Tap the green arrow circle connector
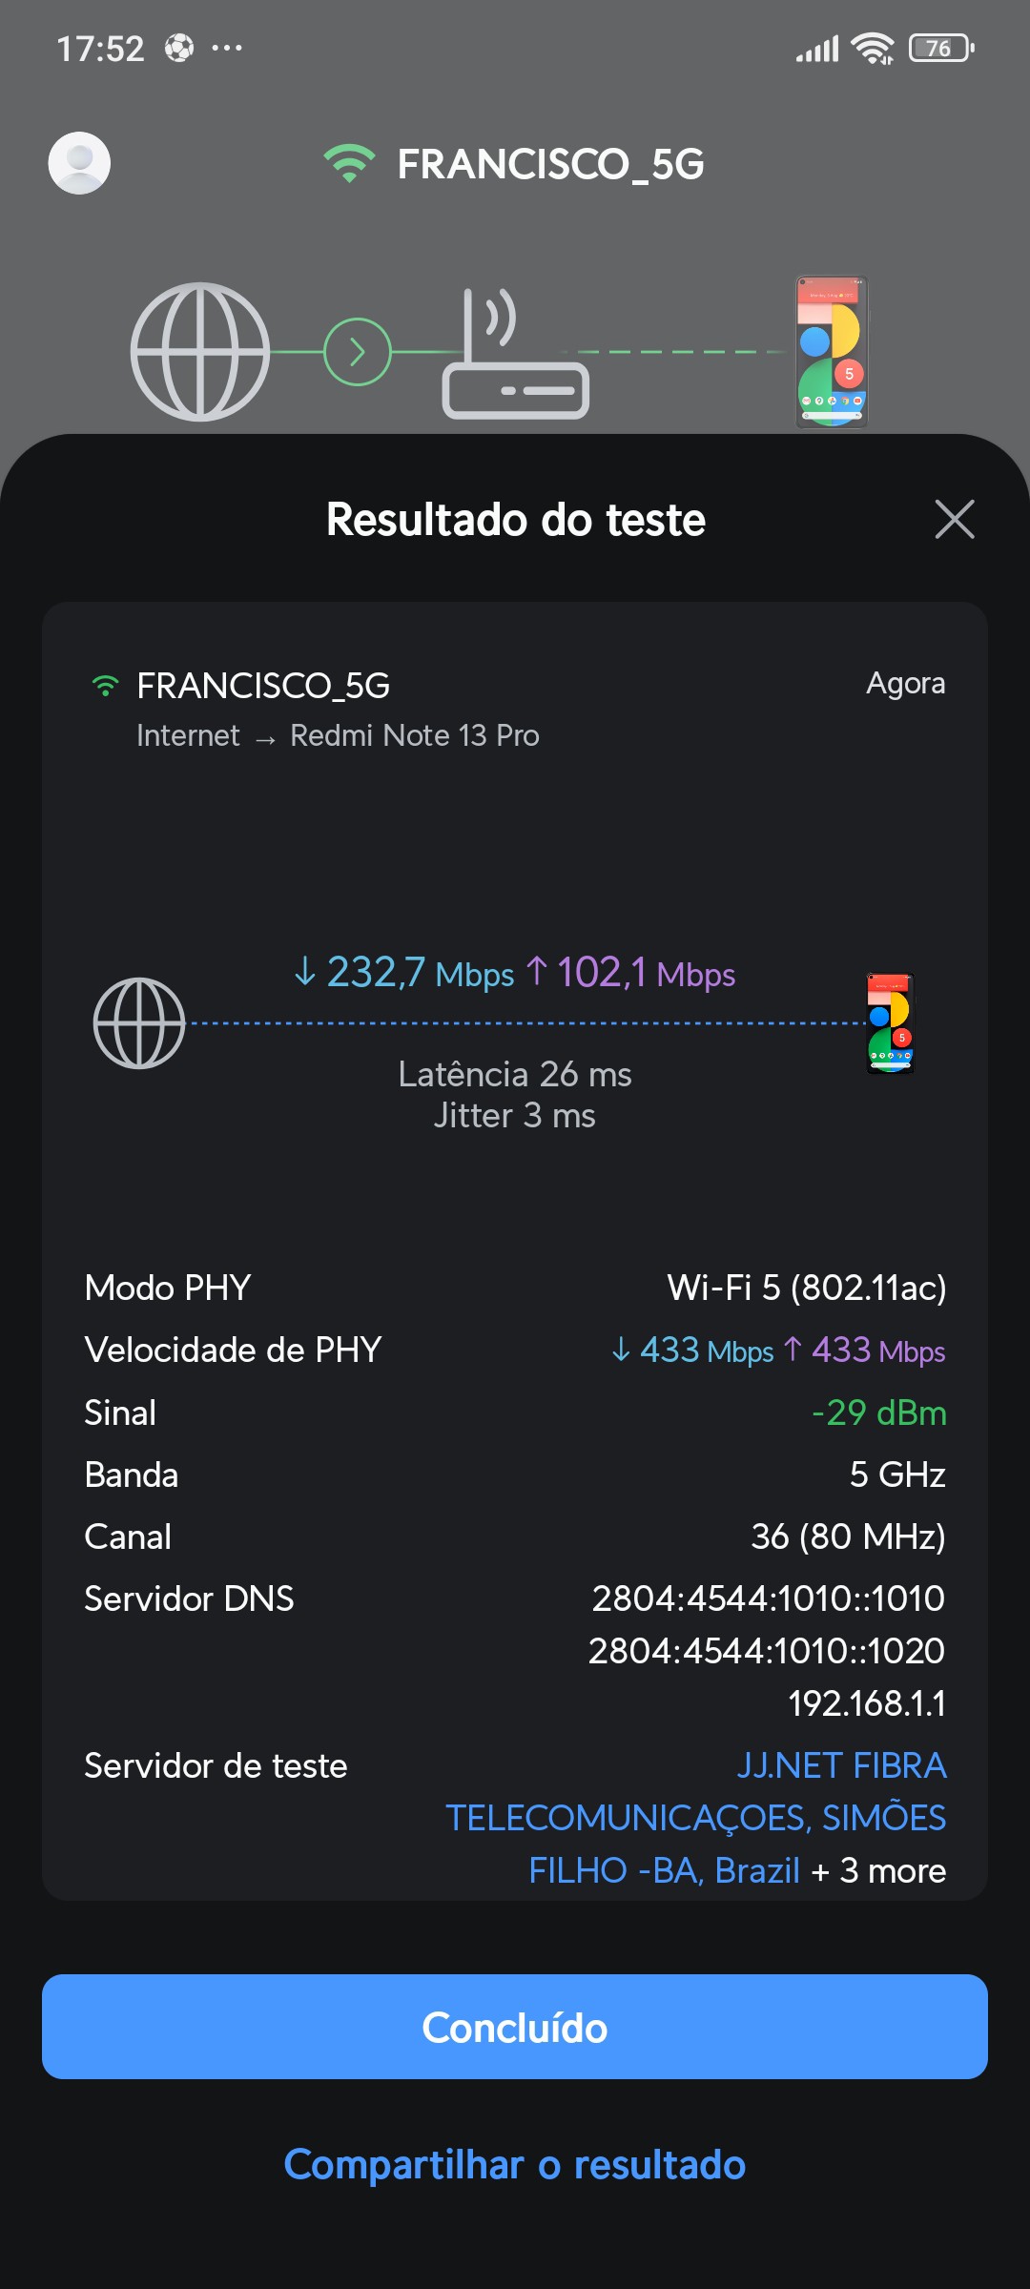This screenshot has width=1030, height=2289. pos(358,352)
